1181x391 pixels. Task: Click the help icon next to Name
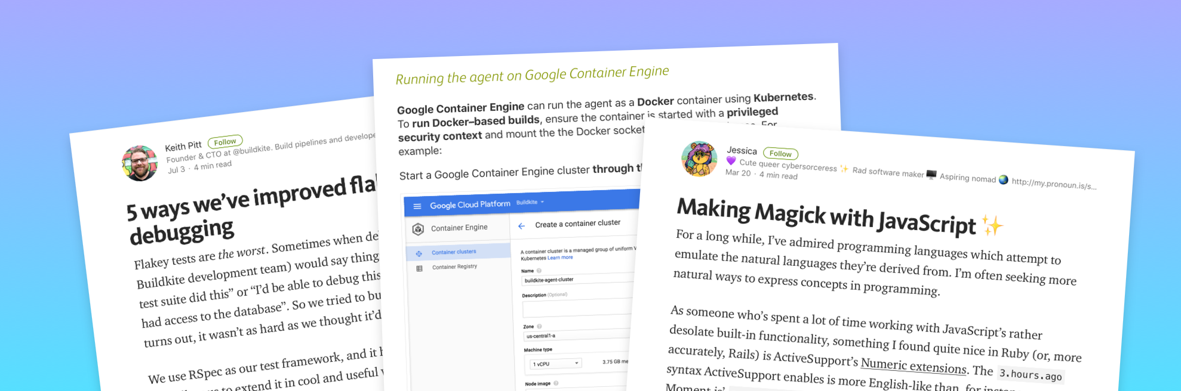point(539,271)
